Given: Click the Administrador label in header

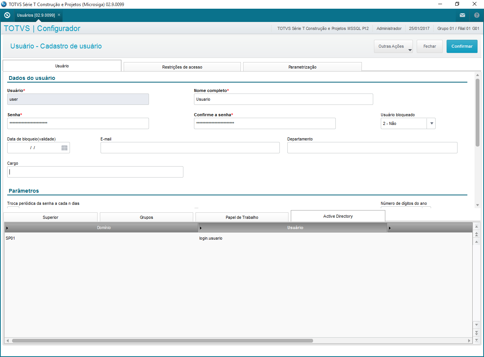Looking at the screenshot, I should coord(389,28).
